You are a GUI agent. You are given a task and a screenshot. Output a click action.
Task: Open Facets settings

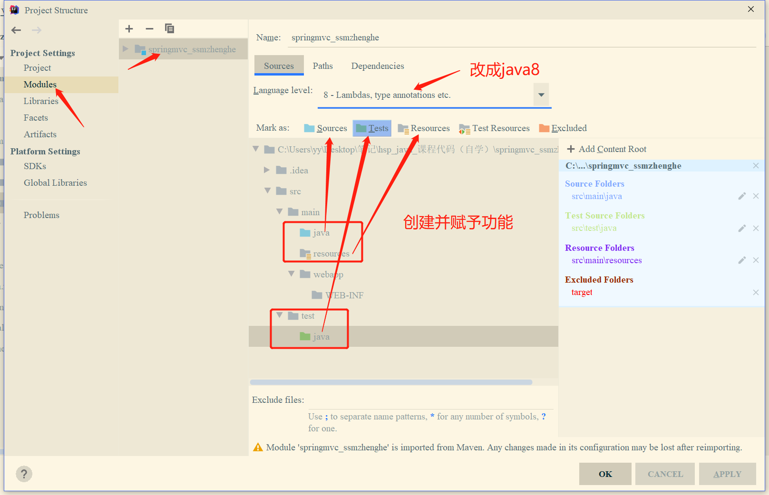[x=36, y=118]
